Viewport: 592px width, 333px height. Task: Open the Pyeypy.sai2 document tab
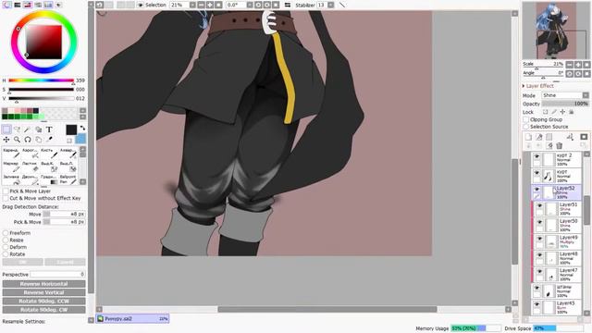132,318
